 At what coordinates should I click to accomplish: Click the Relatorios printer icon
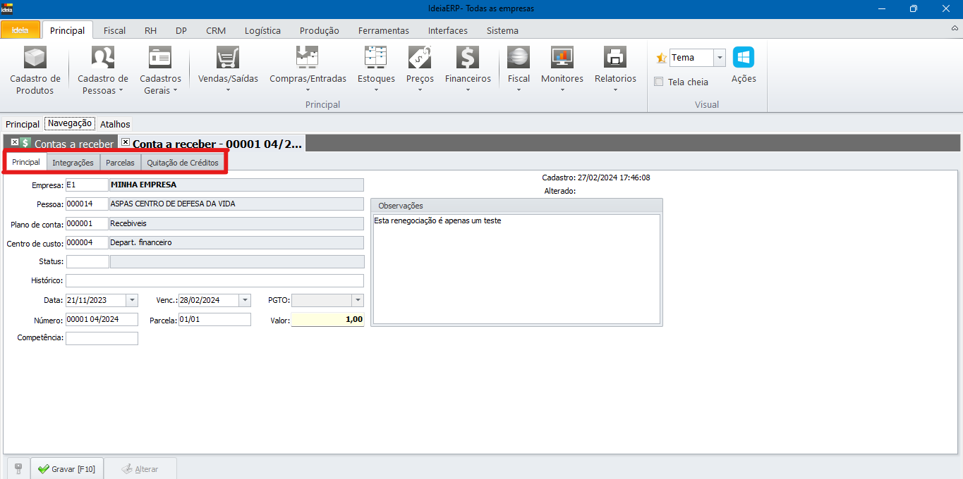pos(615,58)
